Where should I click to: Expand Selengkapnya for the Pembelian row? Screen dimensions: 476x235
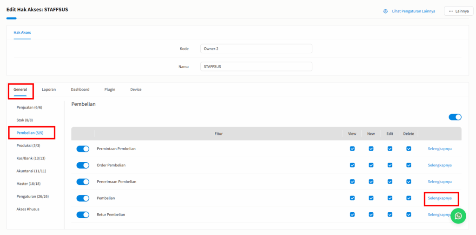pos(440,198)
